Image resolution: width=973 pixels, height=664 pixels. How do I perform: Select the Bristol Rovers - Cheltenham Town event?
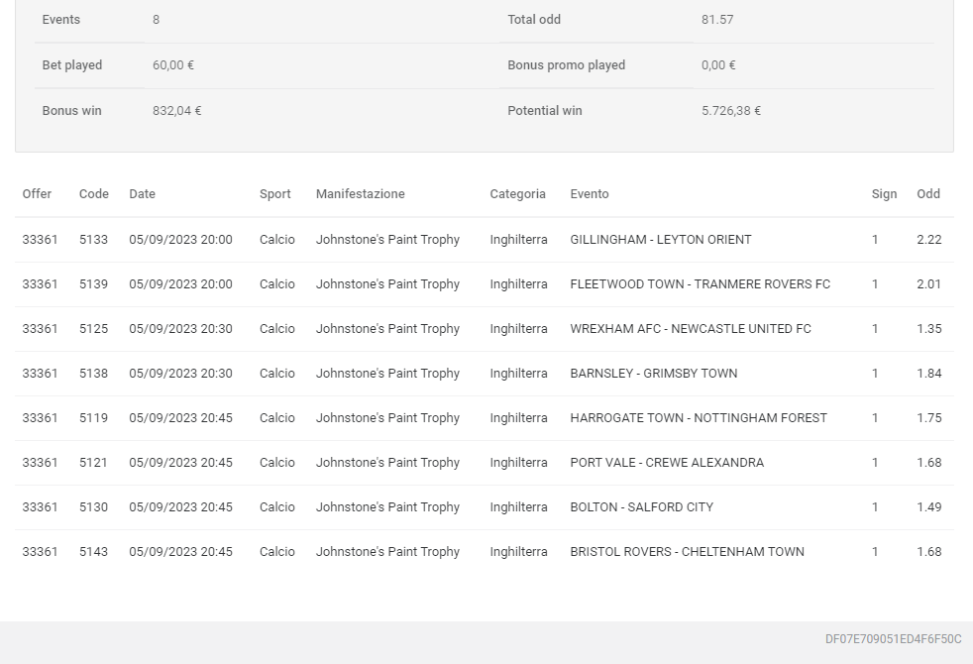(x=687, y=552)
